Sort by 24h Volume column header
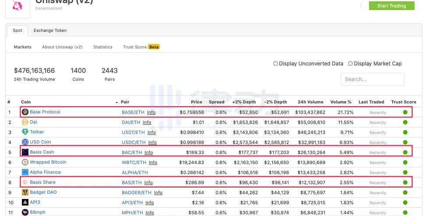The width and height of the screenshot is (429, 216). click(x=310, y=102)
